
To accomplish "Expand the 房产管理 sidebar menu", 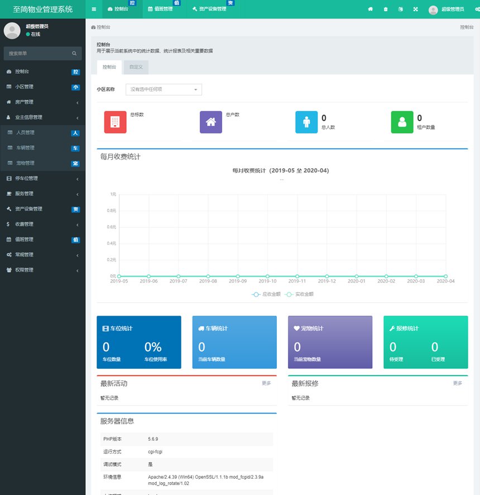I will (x=42, y=102).
